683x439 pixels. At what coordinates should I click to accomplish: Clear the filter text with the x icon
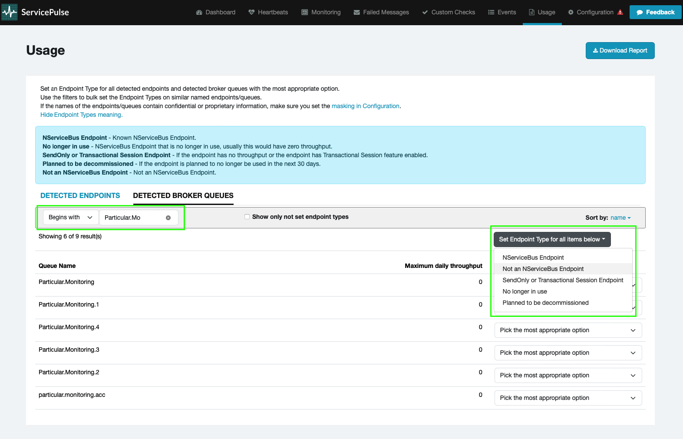[168, 218]
